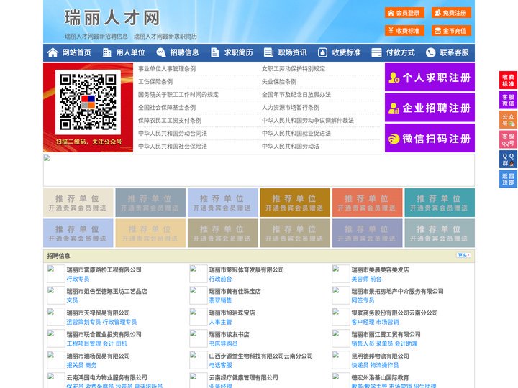Open 女职工劳动保护特别规定 link
The height and width of the screenshot is (388, 518).
tap(294, 69)
